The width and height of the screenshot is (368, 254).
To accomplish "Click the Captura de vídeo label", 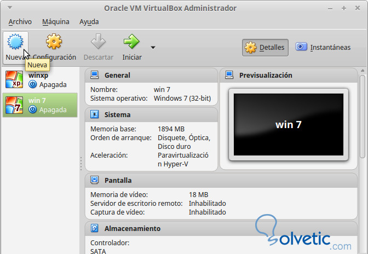I will [x=117, y=212].
